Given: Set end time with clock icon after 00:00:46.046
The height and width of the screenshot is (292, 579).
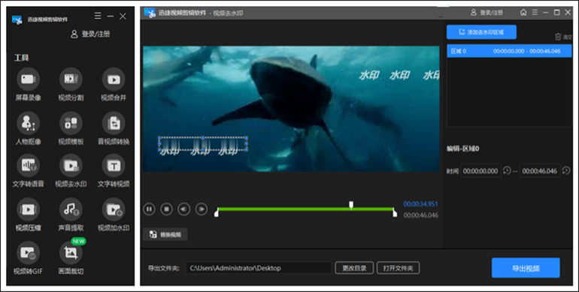Looking at the screenshot, I should click(x=566, y=170).
